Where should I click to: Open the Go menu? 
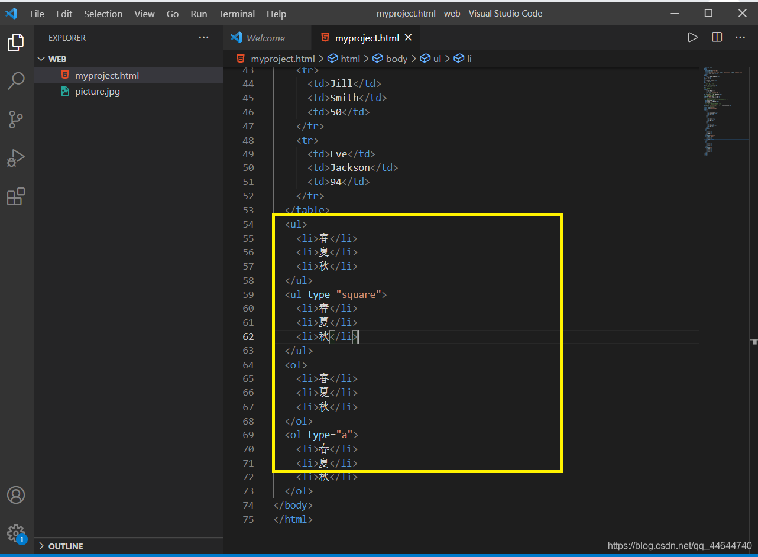click(173, 14)
